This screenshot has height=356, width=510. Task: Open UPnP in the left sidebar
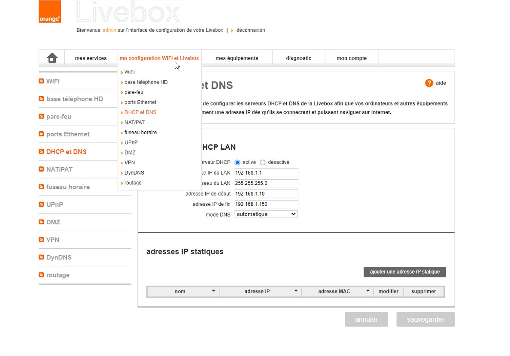[55, 205]
